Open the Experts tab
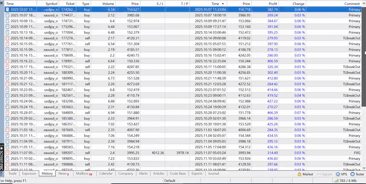This screenshot has width=366, height=184. tap(197, 173)
